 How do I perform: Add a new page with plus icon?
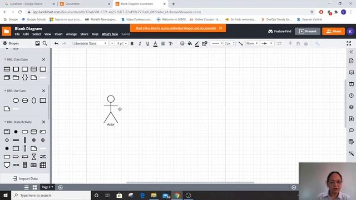[x=61, y=187]
